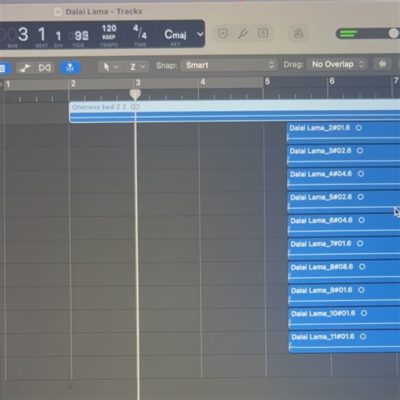Toggle the Flex bowtie button

45,68
